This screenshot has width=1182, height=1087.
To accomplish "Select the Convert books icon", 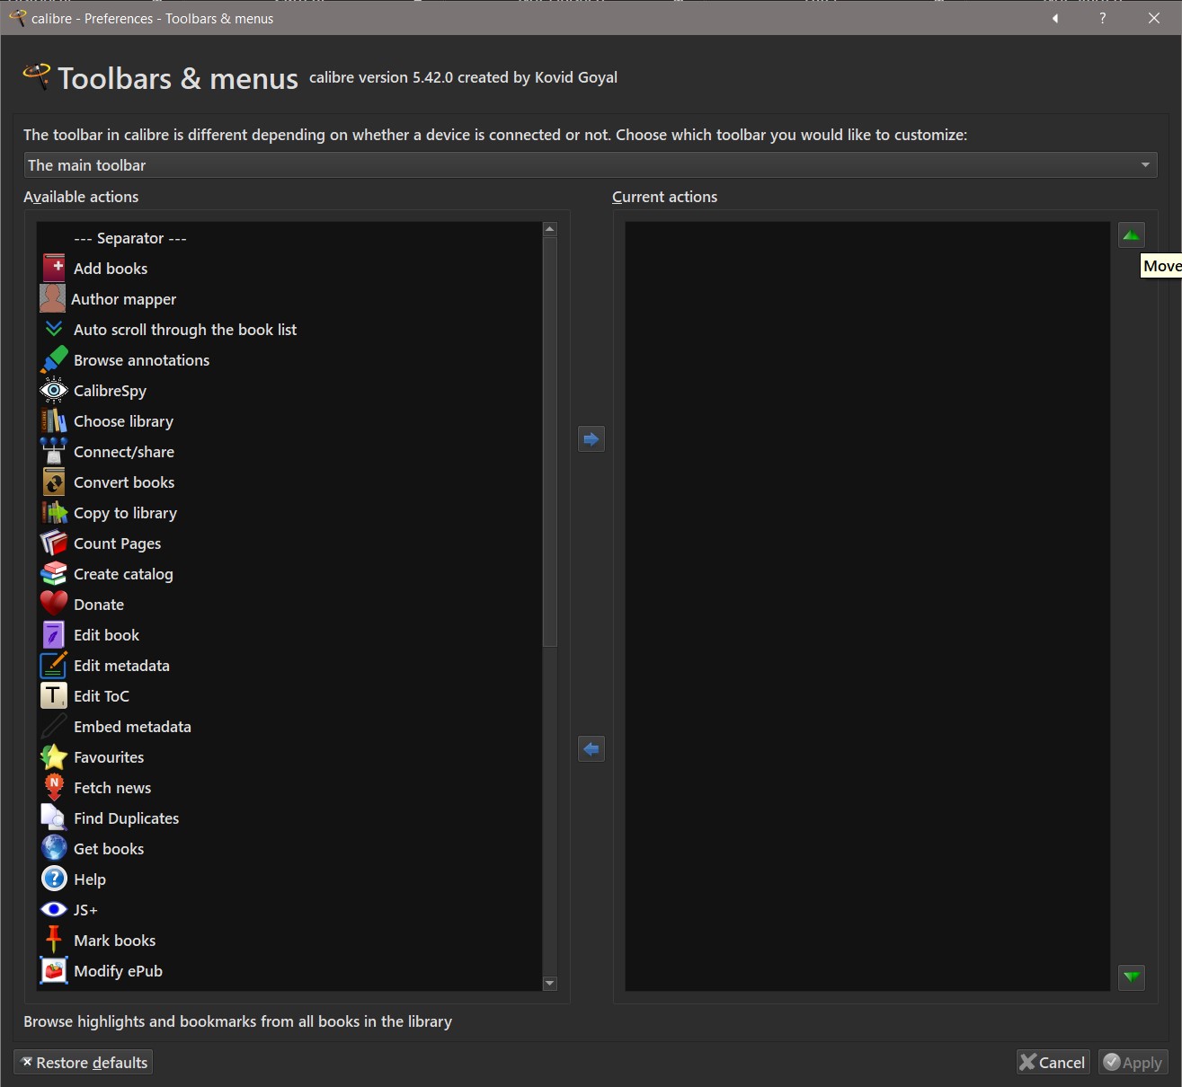I will click(54, 482).
